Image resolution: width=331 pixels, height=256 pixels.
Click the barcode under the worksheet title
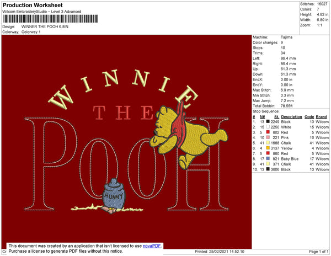50,19
